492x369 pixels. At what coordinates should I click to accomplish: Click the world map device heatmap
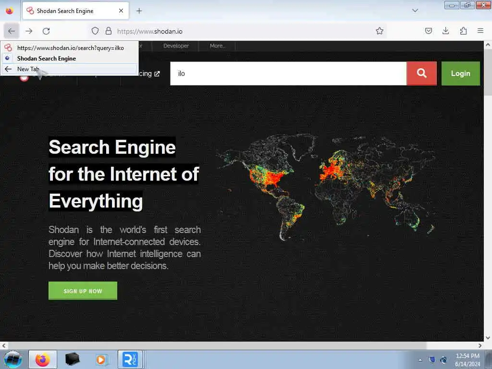tap(326, 187)
